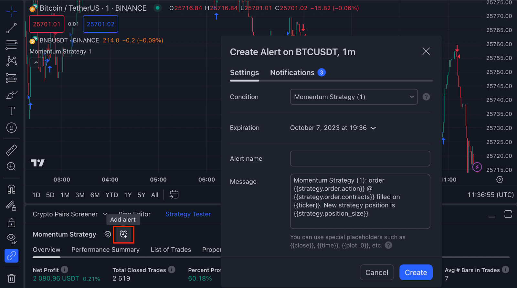Open the Overview tab
517x288 pixels.
coord(47,250)
